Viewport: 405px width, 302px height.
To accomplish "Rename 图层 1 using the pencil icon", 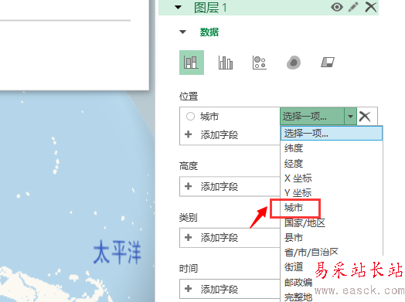I will [x=353, y=7].
